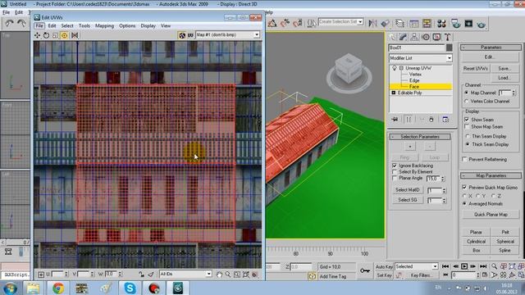This screenshot has height=295, width=525.
Task: Click the Quick Planar Map button
Action: coord(491,215)
